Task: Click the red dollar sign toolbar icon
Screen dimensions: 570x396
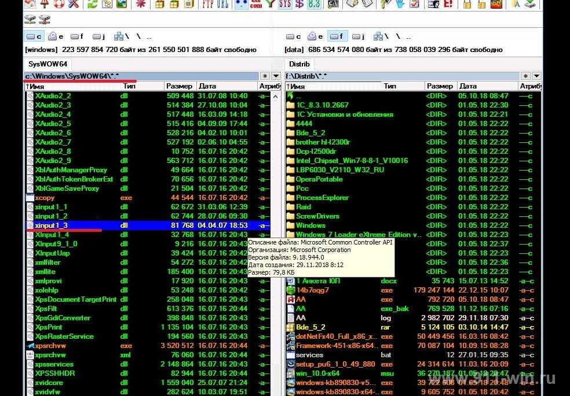Action: (299, 4)
